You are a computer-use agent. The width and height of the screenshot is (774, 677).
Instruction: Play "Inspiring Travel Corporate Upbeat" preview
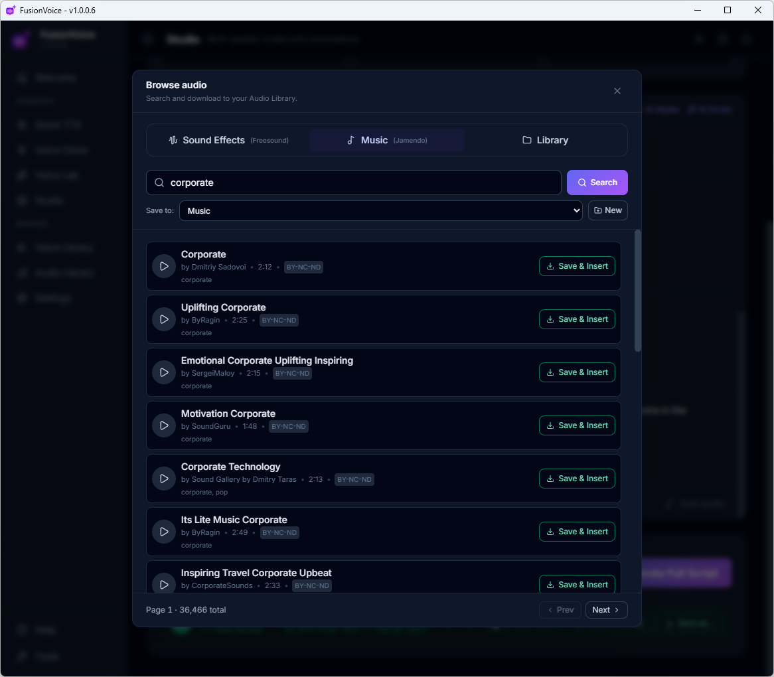pos(164,583)
